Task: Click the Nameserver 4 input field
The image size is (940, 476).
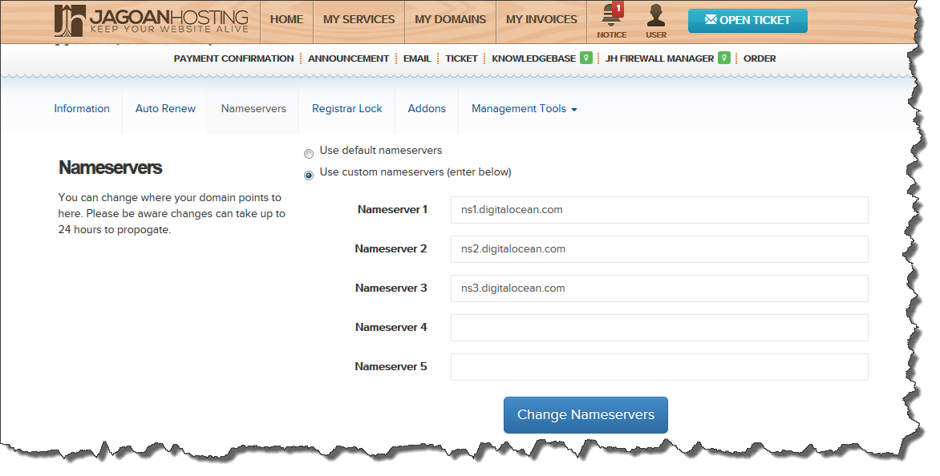Action: pyautogui.click(x=658, y=328)
